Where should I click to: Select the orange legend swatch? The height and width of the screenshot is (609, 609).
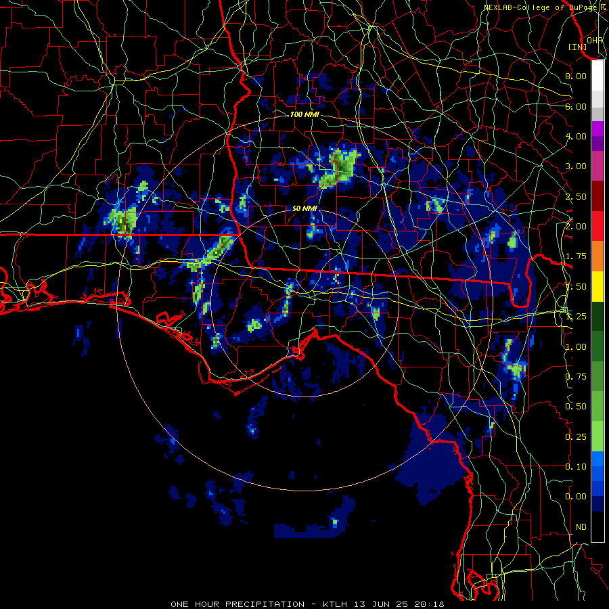tap(597, 256)
